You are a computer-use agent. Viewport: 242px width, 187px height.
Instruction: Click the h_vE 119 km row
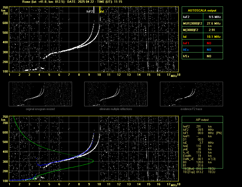197,152
